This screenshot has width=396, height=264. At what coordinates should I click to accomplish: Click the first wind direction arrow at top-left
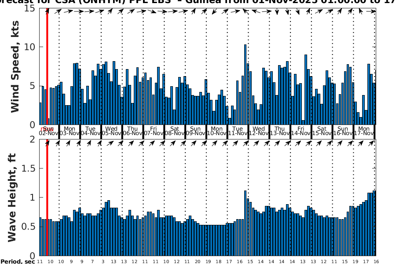[47, 11]
